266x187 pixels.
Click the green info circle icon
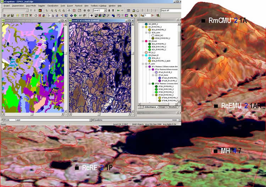75,16
